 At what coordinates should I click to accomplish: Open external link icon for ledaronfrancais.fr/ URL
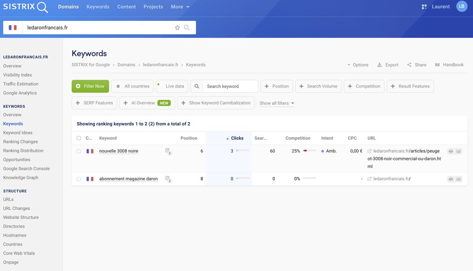pos(369,179)
